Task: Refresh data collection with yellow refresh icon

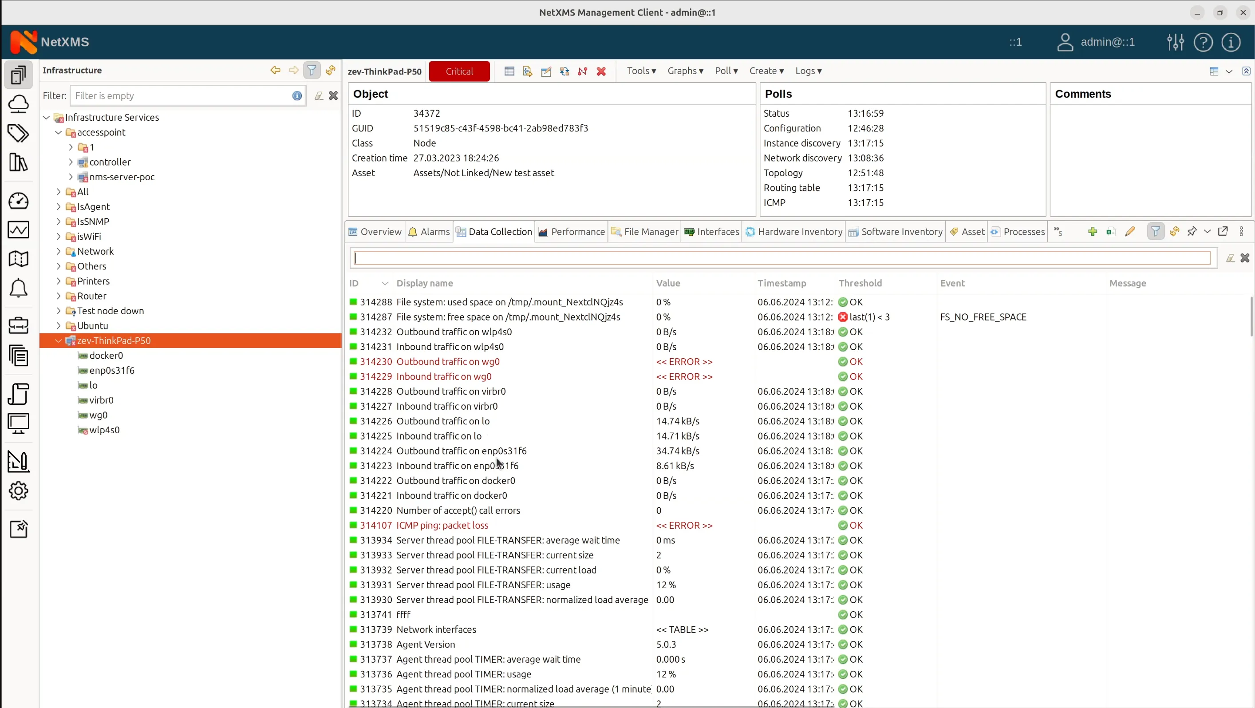Action: point(1175,231)
